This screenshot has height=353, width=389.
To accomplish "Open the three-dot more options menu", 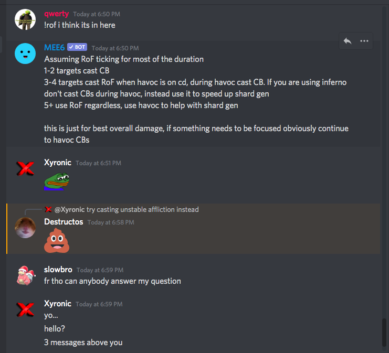I will click(x=364, y=41).
